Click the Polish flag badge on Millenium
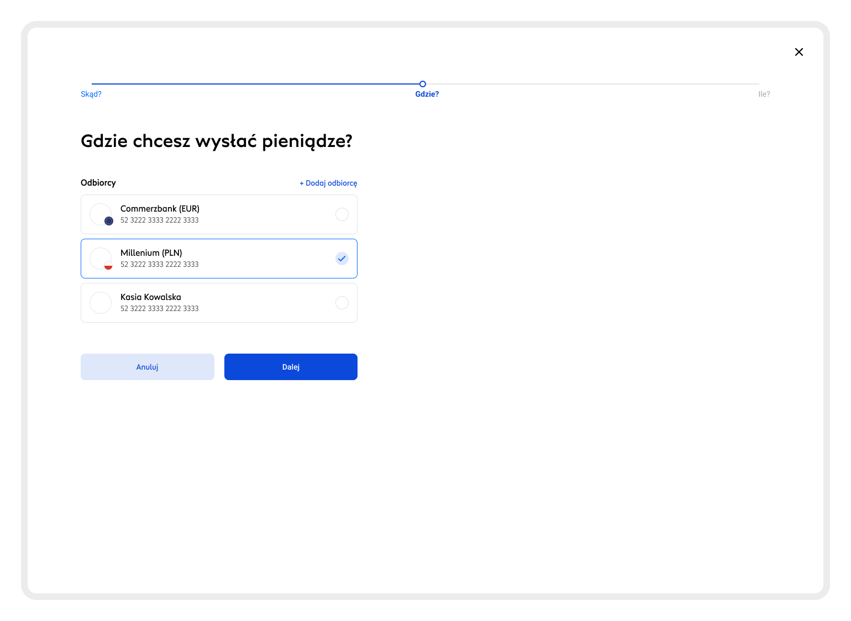 click(x=108, y=266)
